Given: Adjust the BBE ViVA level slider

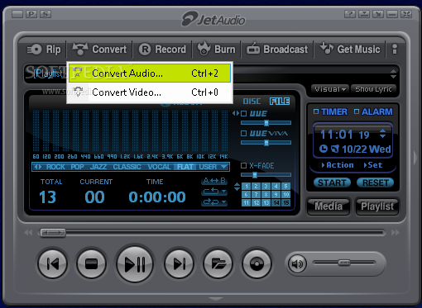Looking at the screenshot, I should [x=266, y=143].
